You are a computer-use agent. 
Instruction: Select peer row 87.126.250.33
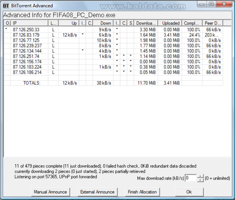pos(114,30)
